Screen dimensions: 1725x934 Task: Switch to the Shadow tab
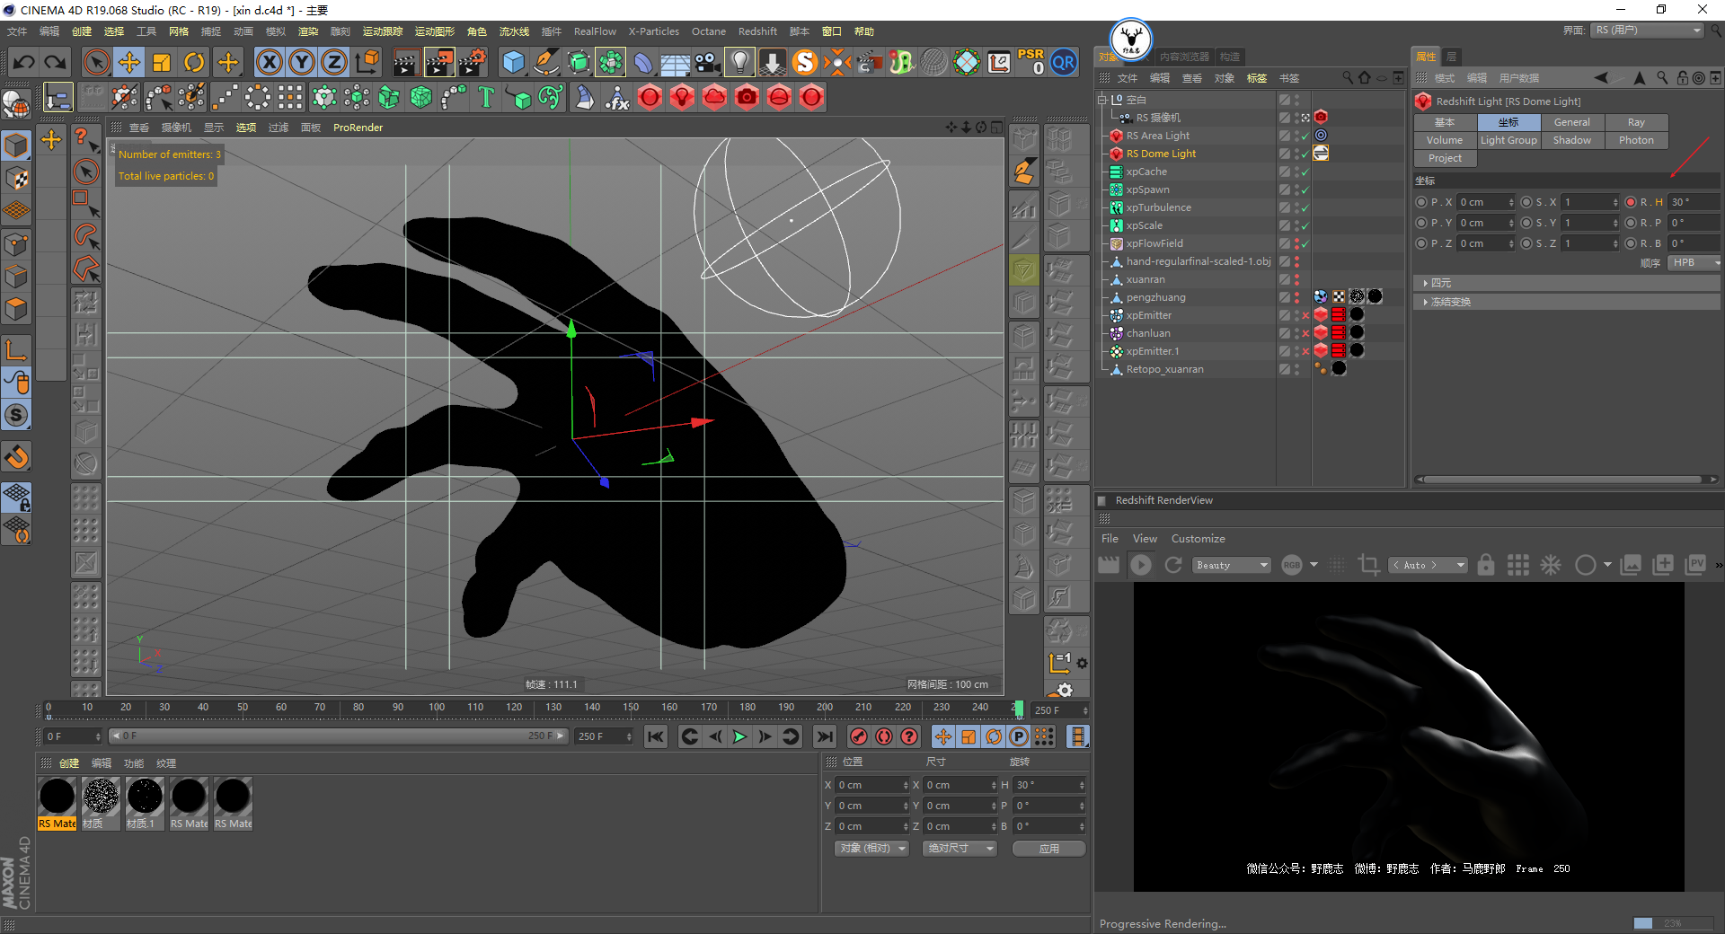(x=1572, y=140)
